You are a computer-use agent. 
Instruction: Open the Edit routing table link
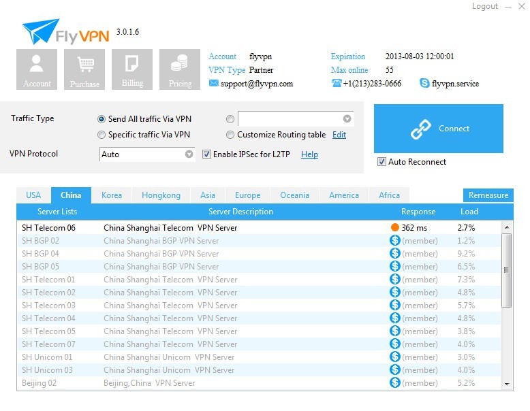[x=339, y=135]
